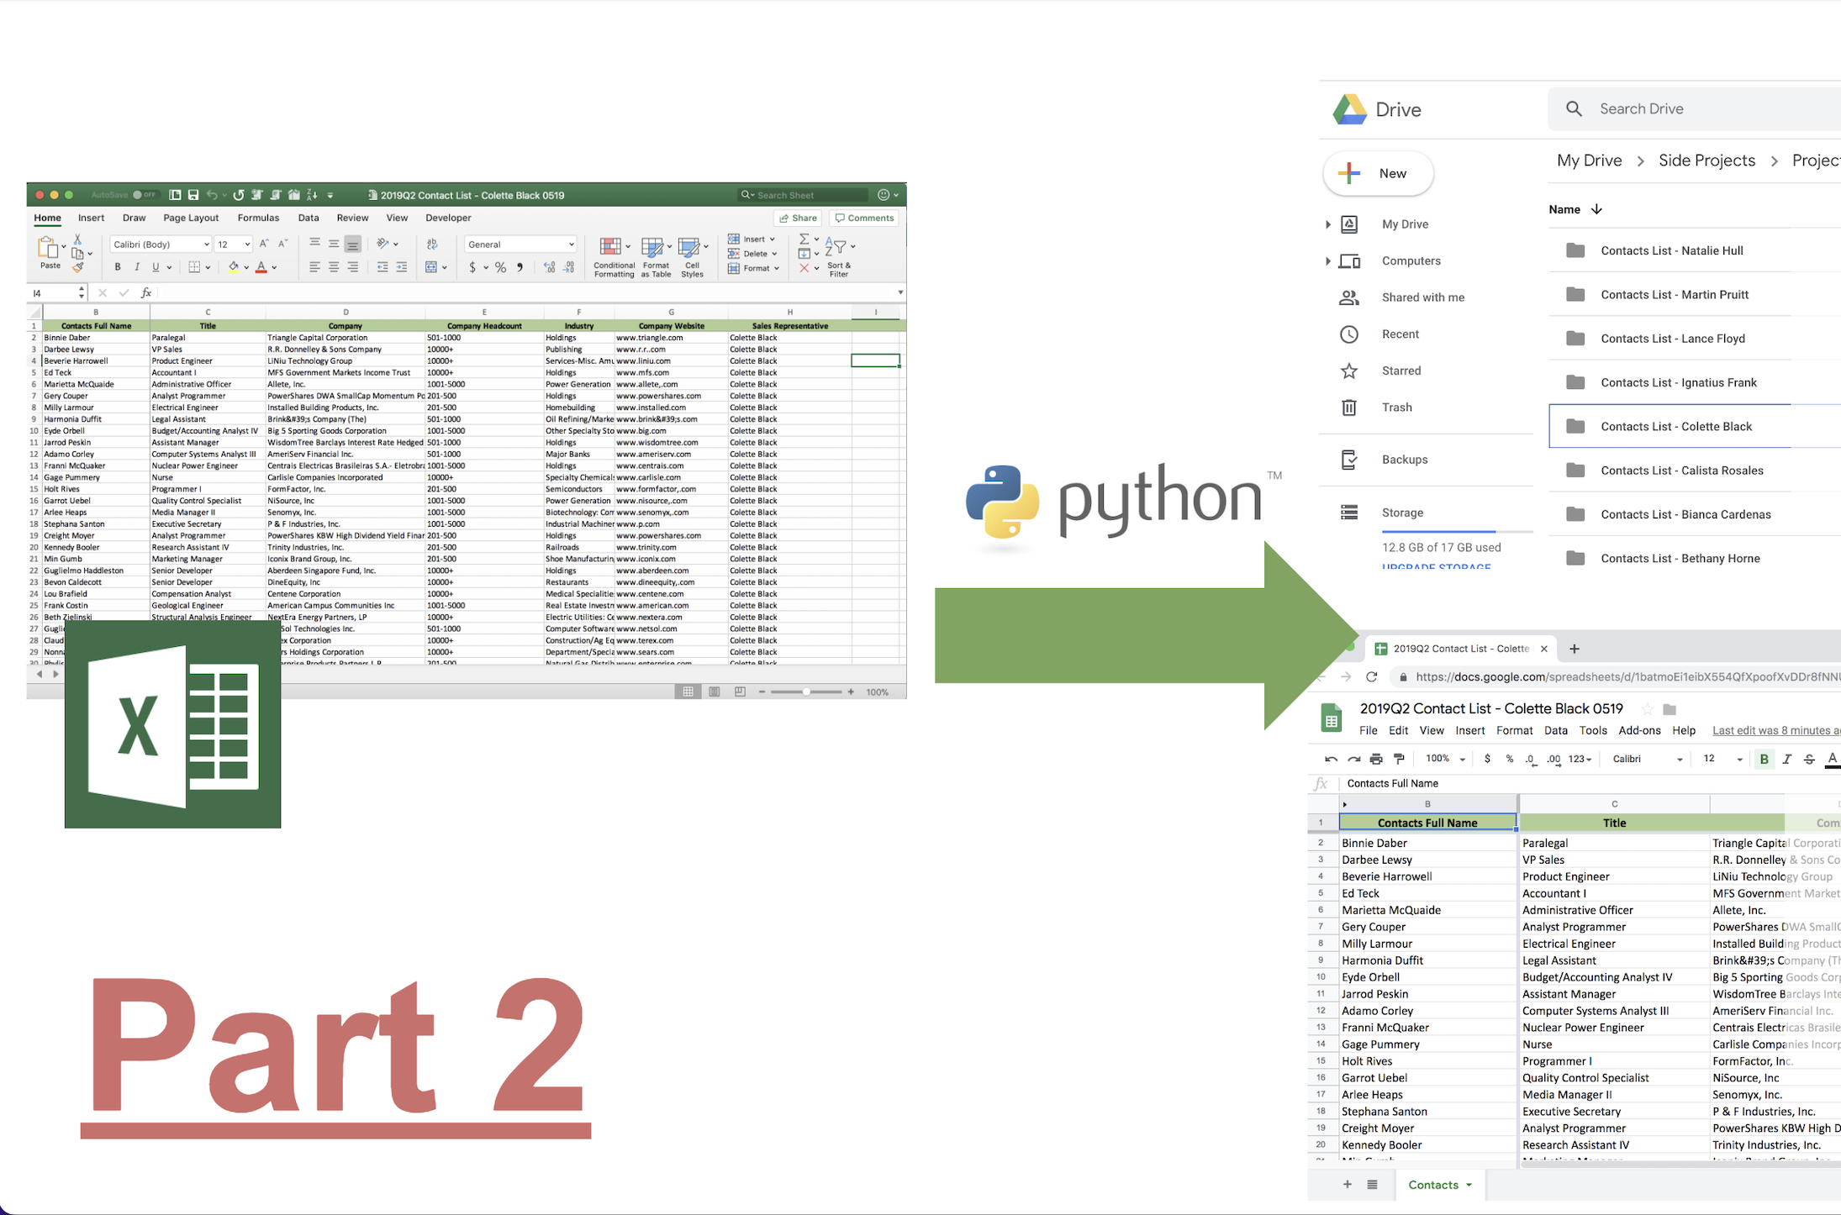The width and height of the screenshot is (1841, 1215).
Task: Click the Paste clipboard icon in Excel
Action: [49, 247]
